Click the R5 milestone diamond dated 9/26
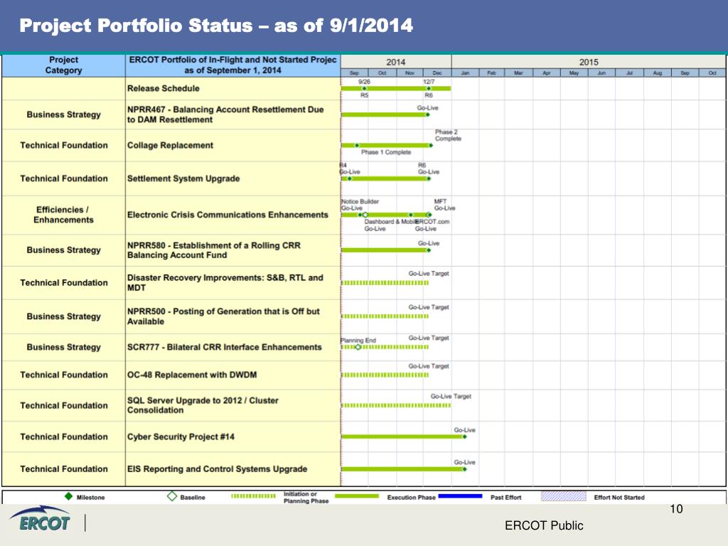Viewport: 728px width, 546px height. click(x=365, y=88)
